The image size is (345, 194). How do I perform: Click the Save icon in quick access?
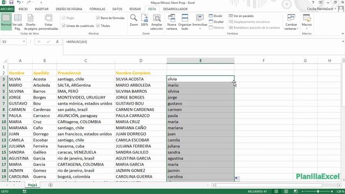tap(11, 3)
